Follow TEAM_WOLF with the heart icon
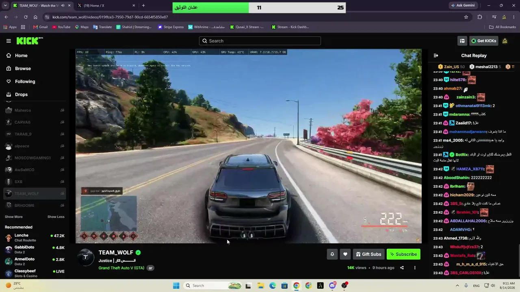Screen dimensions: 520x292 pos(345,254)
